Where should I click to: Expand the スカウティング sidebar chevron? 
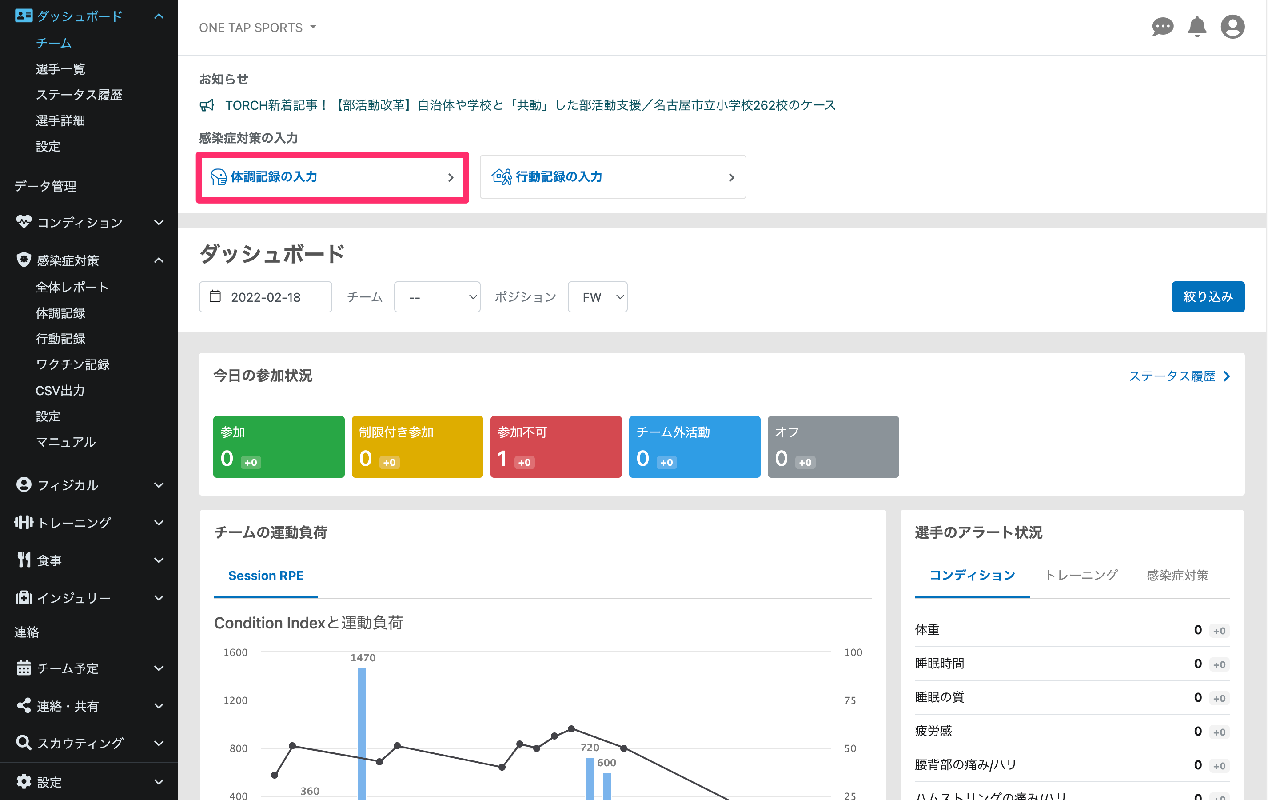(159, 743)
